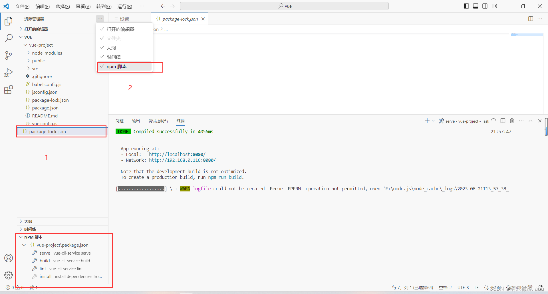Go back using the navigation arrow
Image resolution: width=548 pixels, height=294 pixels.
[x=163, y=6]
